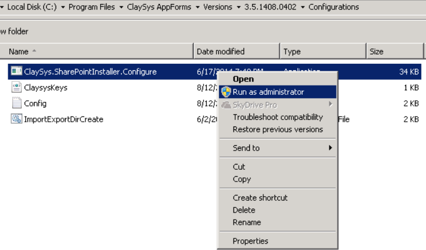Select the ClaysysKeys file name
The image size is (426, 250).
(x=46, y=87)
